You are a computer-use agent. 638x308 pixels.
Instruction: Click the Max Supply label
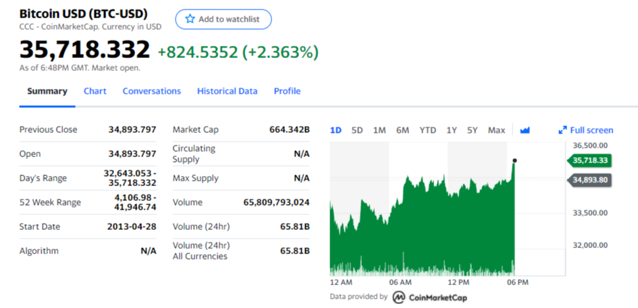pyautogui.click(x=196, y=179)
